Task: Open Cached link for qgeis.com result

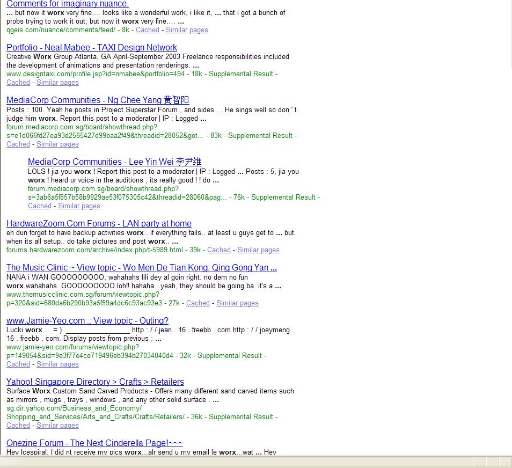Action: 147,30
